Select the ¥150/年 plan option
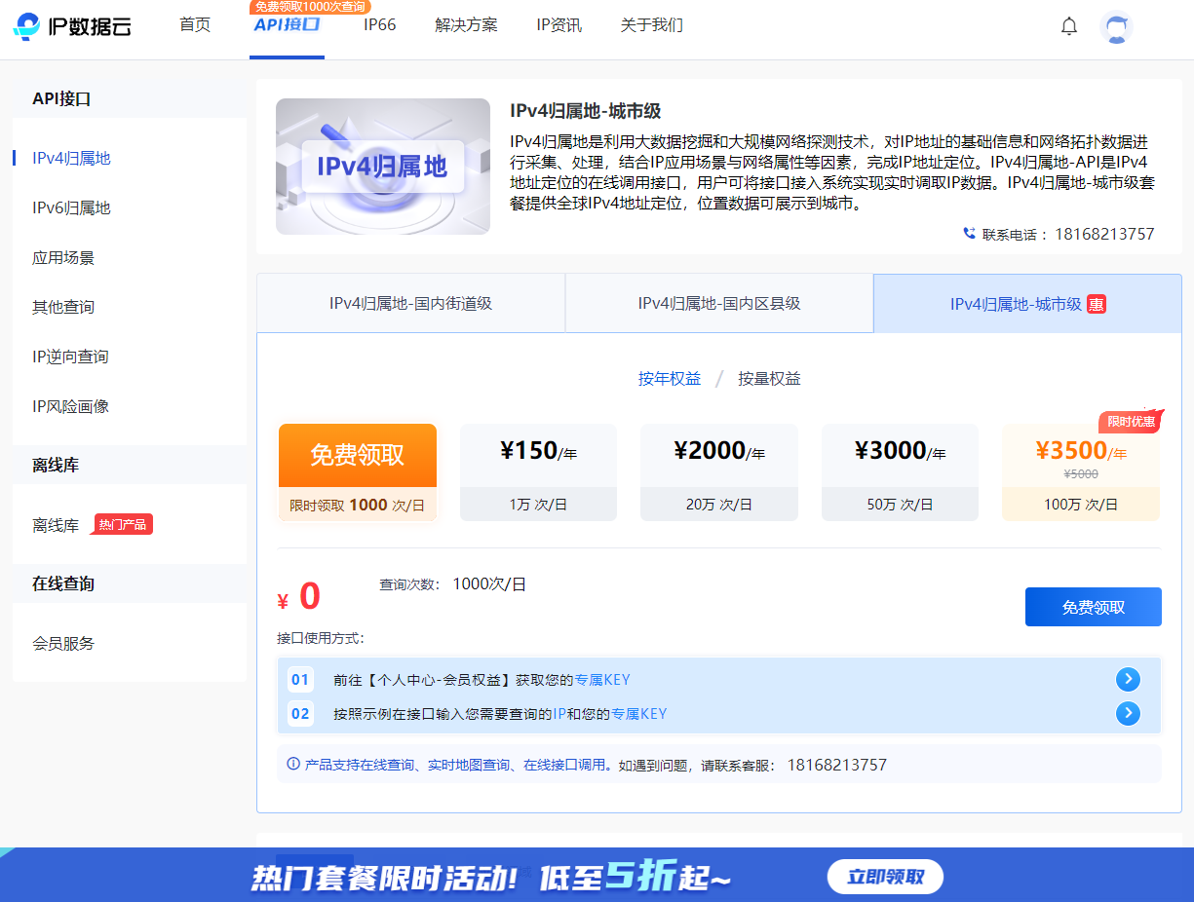 coord(538,472)
